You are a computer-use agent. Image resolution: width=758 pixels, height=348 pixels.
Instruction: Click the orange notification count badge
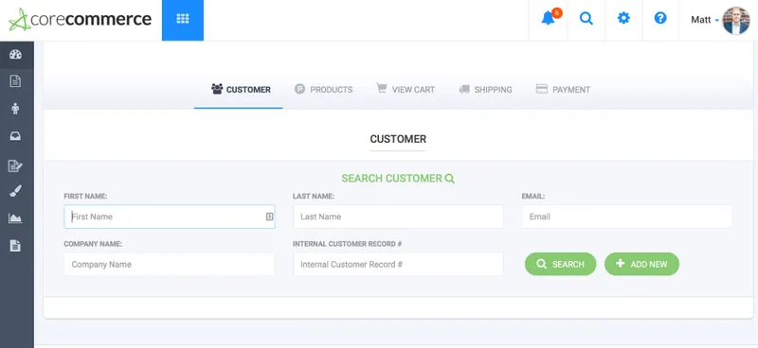pos(556,13)
